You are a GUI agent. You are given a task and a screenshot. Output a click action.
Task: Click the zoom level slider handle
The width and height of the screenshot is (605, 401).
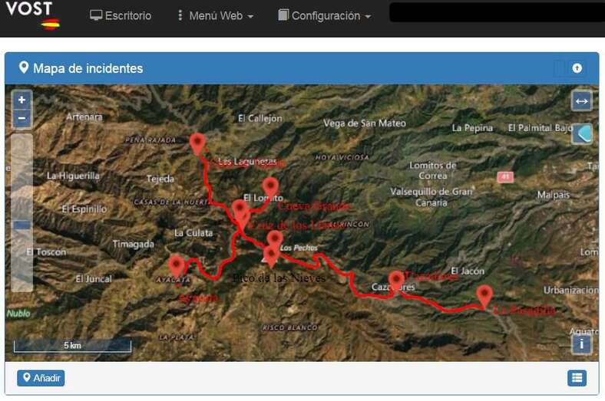[x=22, y=225]
